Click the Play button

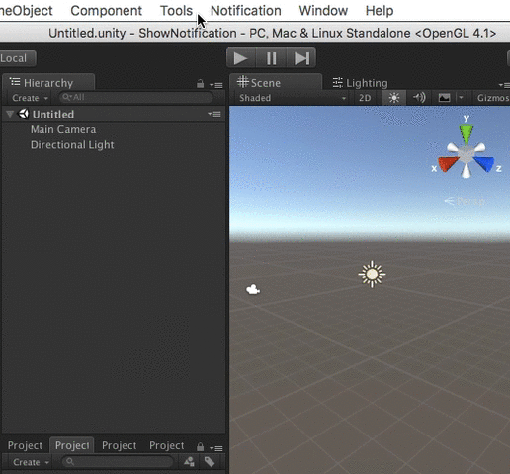pyautogui.click(x=241, y=58)
